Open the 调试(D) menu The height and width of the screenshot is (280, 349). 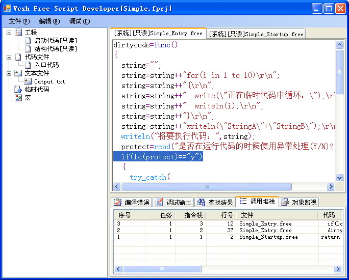point(79,21)
